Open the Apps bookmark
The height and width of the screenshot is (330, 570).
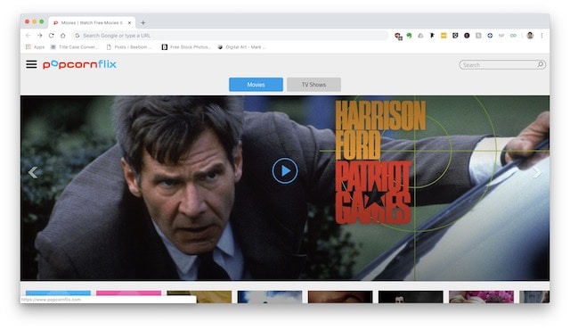click(x=35, y=47)
